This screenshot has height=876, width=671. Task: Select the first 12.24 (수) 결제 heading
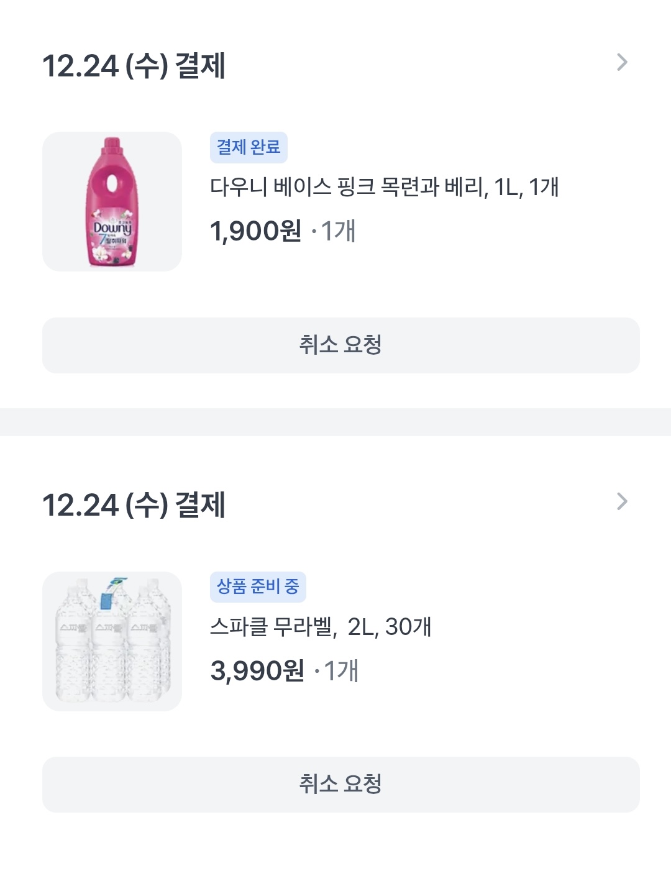(x=134, y=66)
